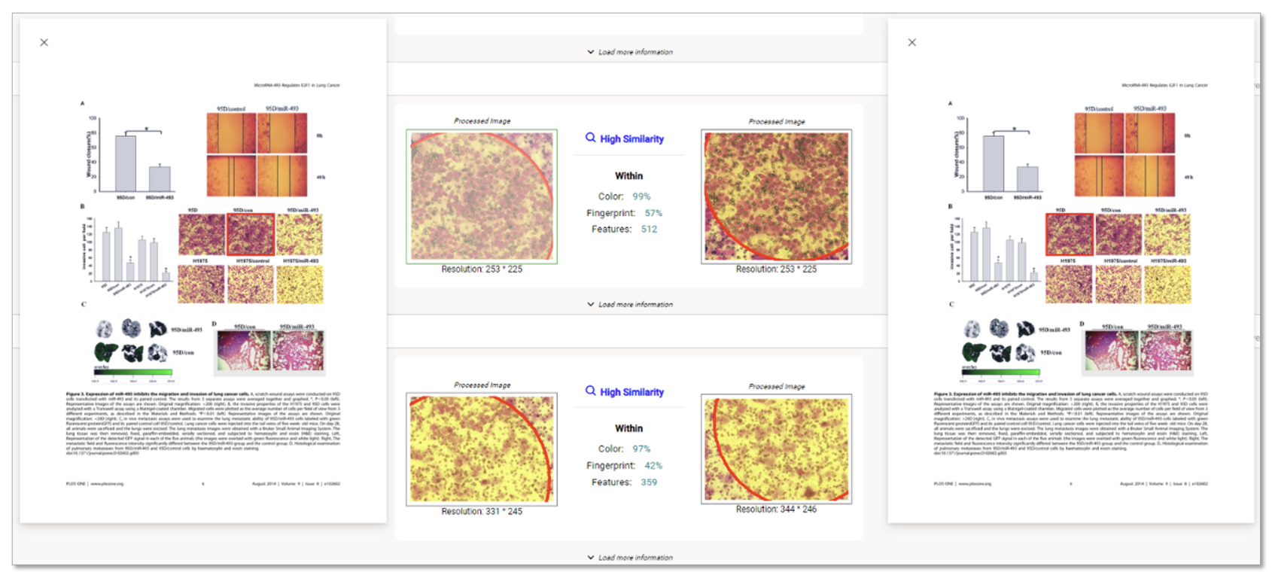The height and width of the screenshot is (581, 1275).
Task: Select red-highlighted 95D panel in right document
Action: pyautogui.click(x=1070, y=235)
